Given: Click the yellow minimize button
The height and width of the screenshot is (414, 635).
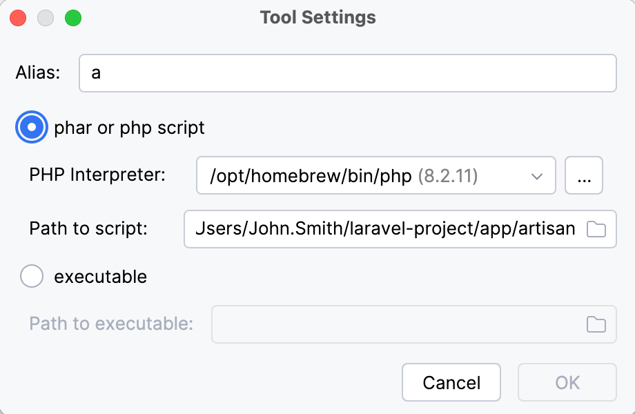Looking at the screenshot, I should click(46, 18).
